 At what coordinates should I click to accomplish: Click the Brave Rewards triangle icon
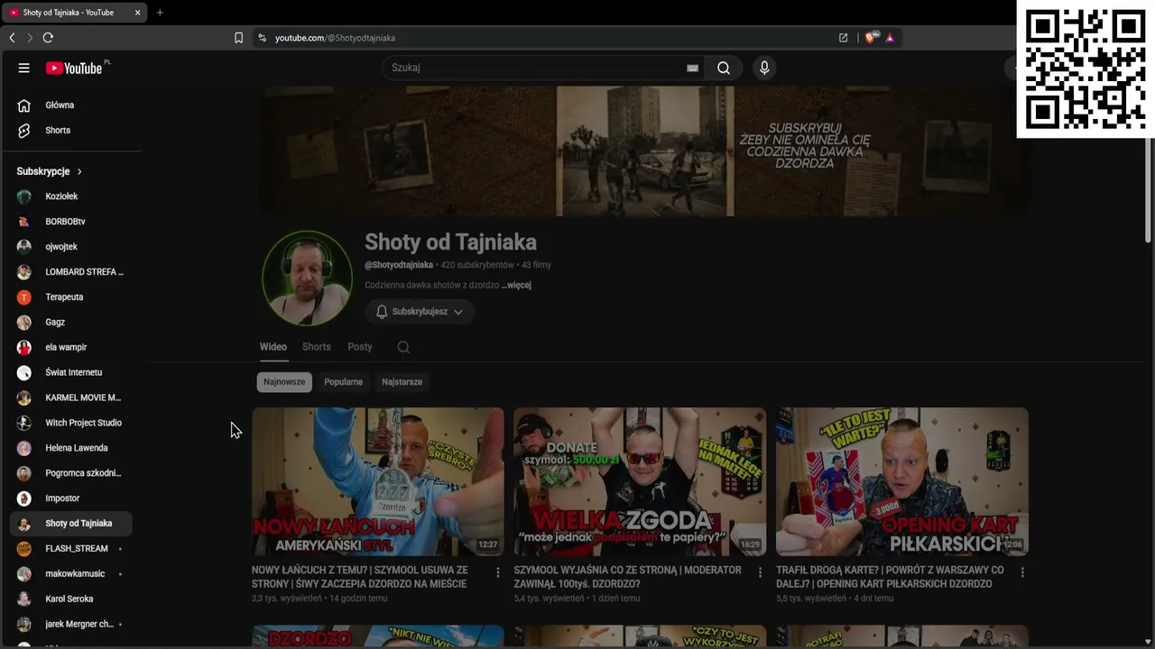(x=890, y=38)
